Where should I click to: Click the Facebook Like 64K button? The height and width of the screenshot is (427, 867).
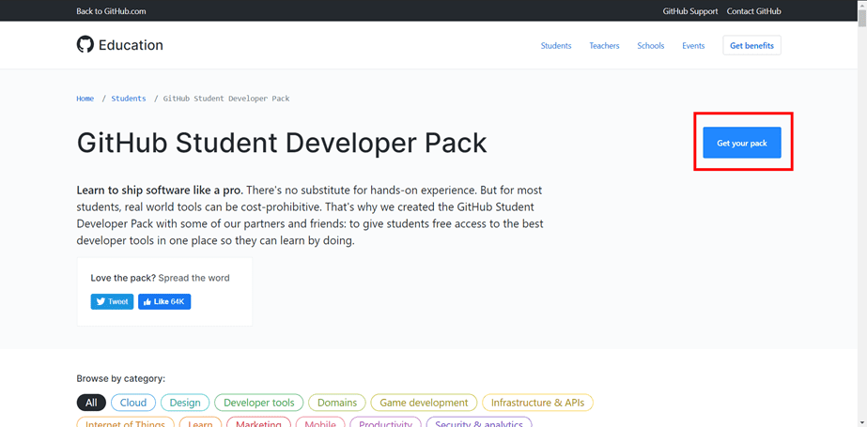164,301
